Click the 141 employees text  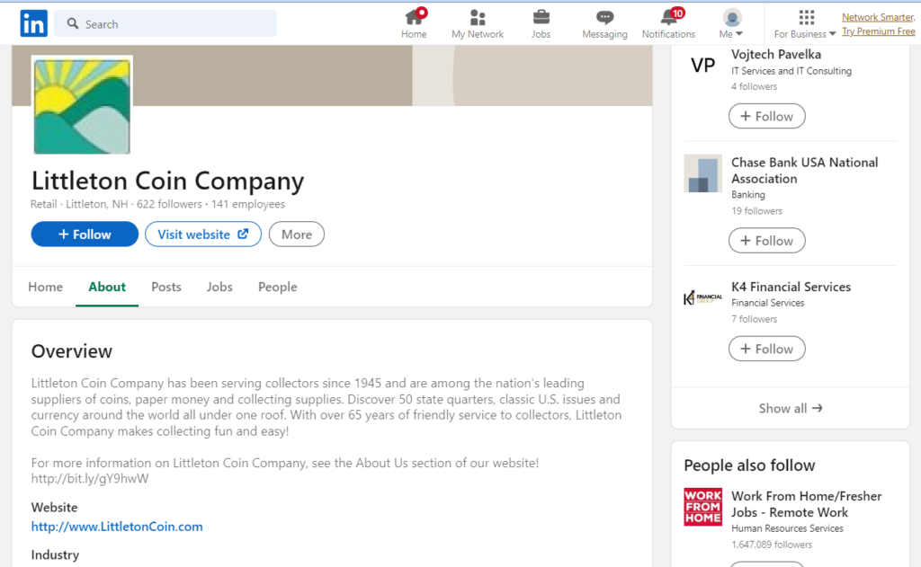coord(248,204)
